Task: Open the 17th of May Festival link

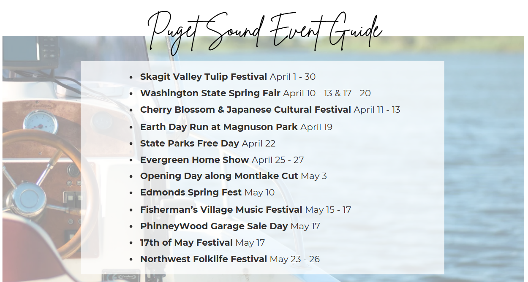Action: pos(186,243)
